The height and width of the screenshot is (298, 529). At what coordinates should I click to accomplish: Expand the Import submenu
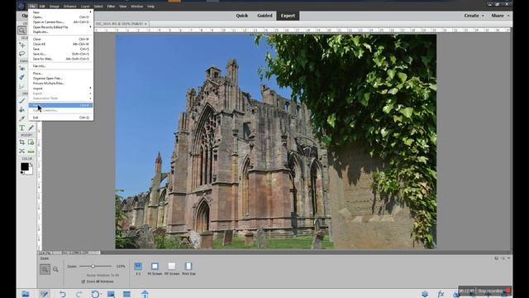[x=60, y=89]
